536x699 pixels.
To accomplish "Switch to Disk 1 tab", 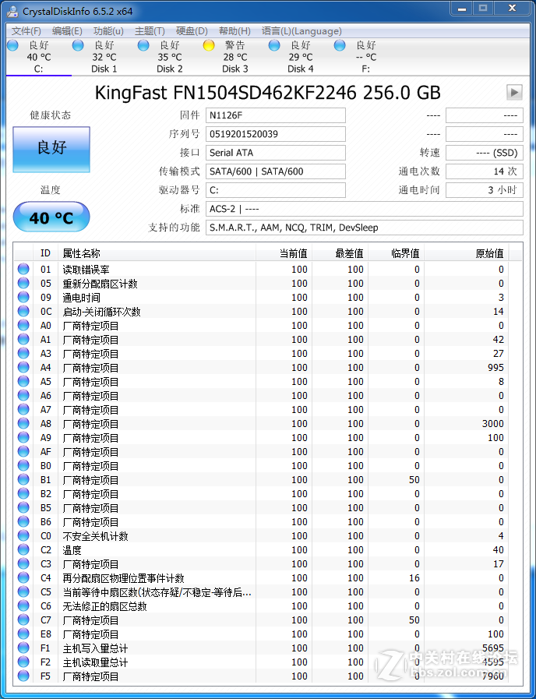I will tap(104, 57).
